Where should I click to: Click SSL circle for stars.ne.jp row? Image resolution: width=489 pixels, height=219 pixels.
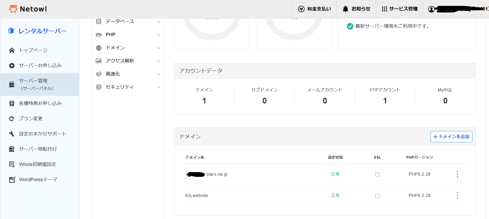coord(377,175)
